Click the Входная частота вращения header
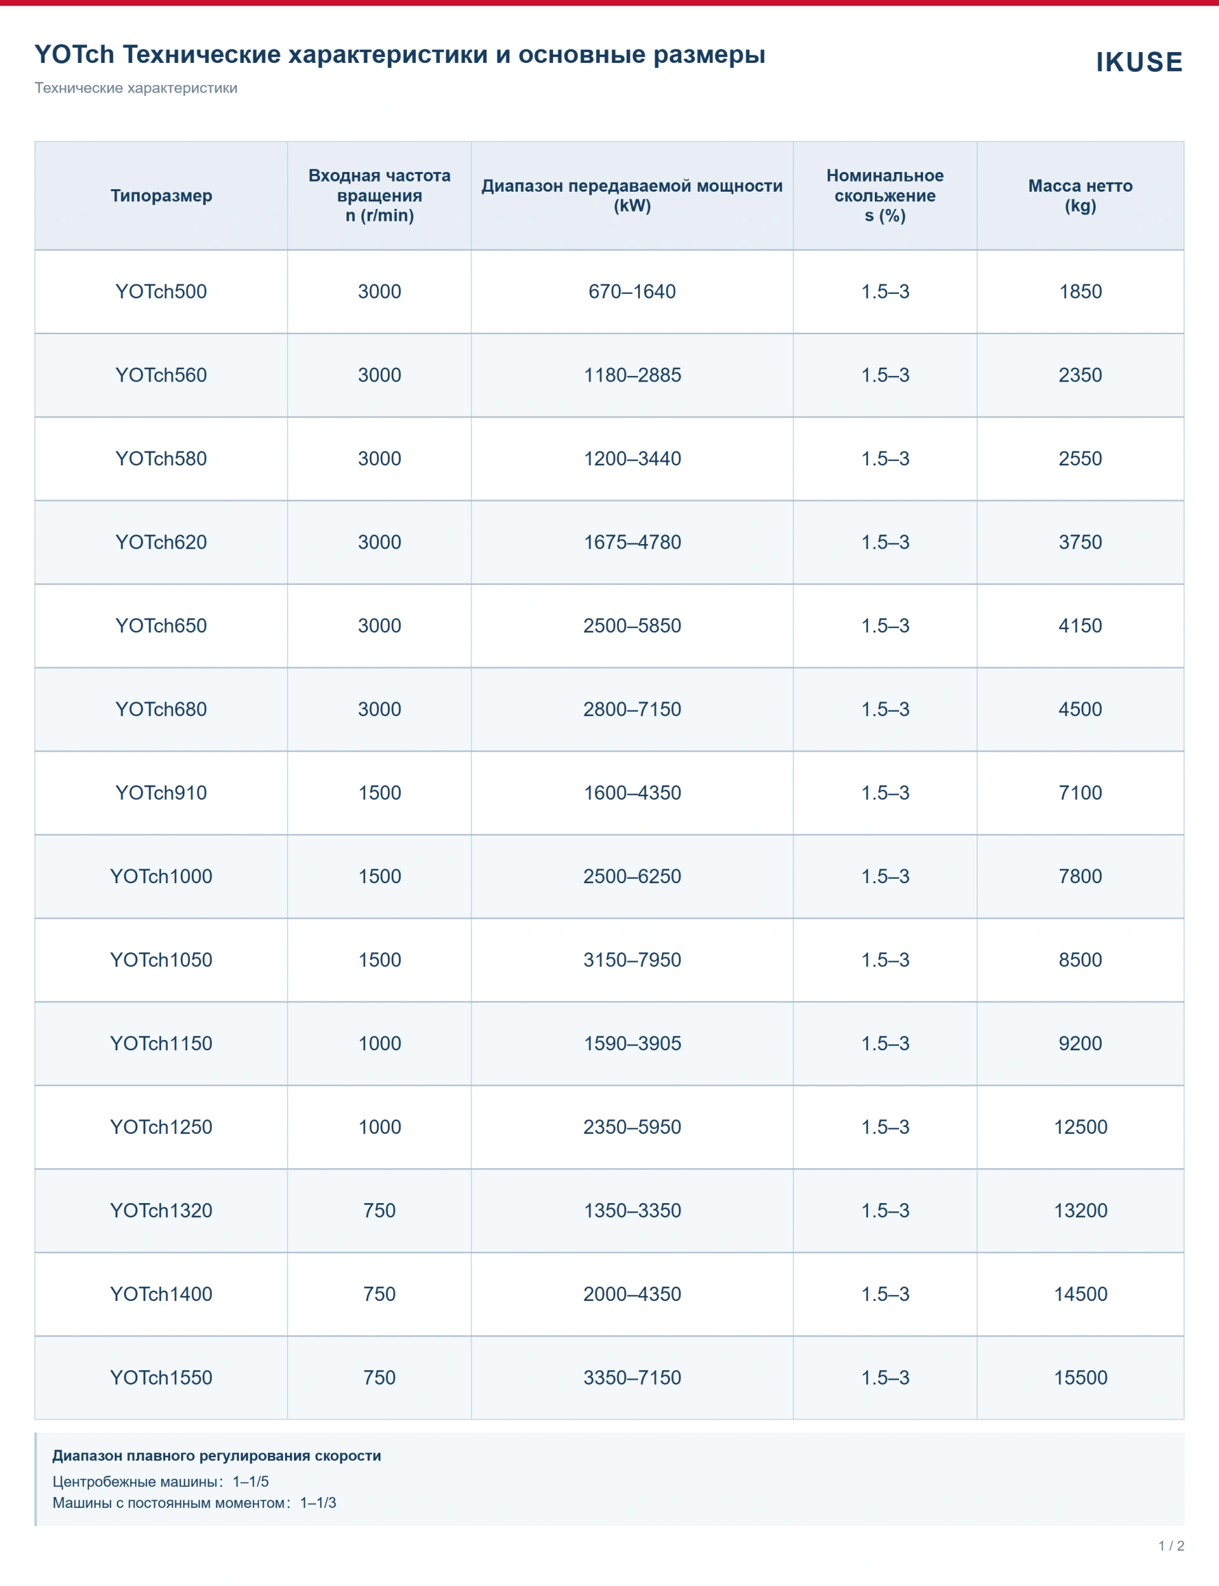Image resolution: width=1219 pixels, height=1586 pixels. pos(380,196)
